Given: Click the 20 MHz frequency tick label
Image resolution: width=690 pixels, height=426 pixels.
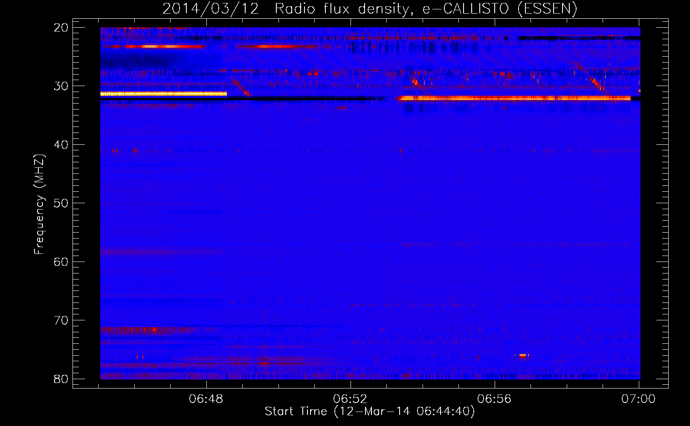Looking at the screenshot, I should 61,28.
